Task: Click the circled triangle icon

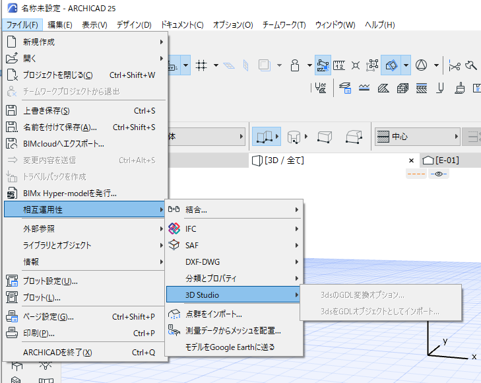Action: pos(421,65)
